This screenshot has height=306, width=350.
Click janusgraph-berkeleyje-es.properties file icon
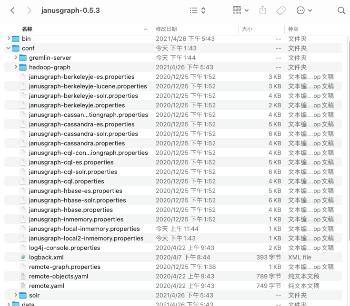pyautogui.click(x=23, y=77)
